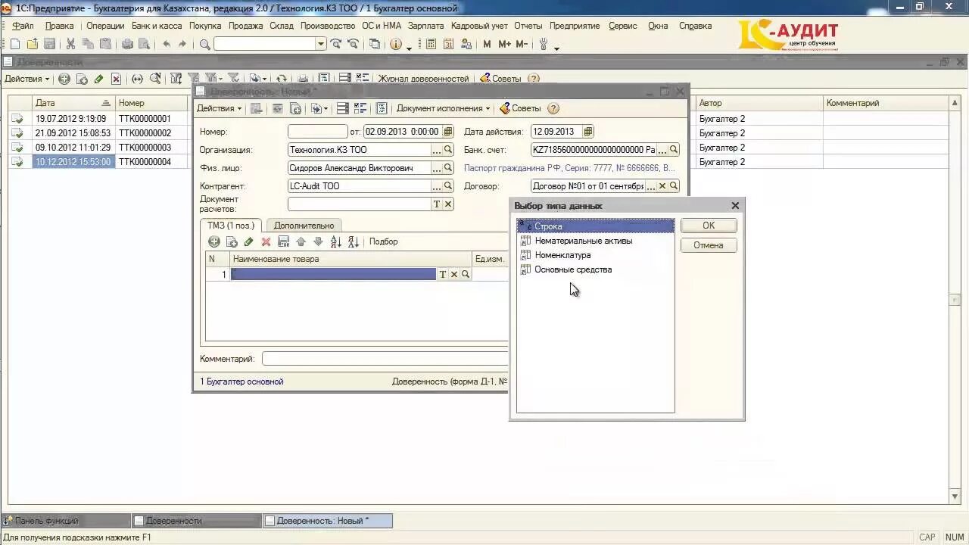Open the Банк и касса menu
This screenshot has height=545, width=969.
click(x=157, y=26)
